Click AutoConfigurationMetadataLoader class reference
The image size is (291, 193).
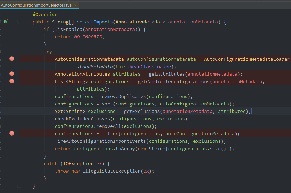247,59
